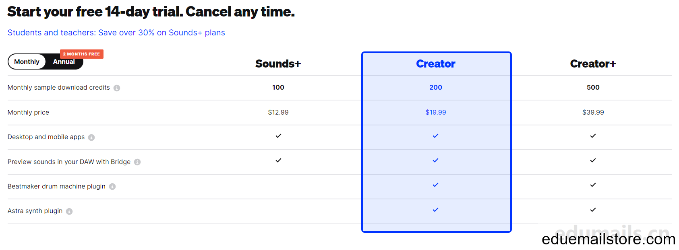The width and height of the screenshot is (679, 250).
Task: Select the Sounds+ plan heading
Action: pyautogui.click(x=278, y=64)
